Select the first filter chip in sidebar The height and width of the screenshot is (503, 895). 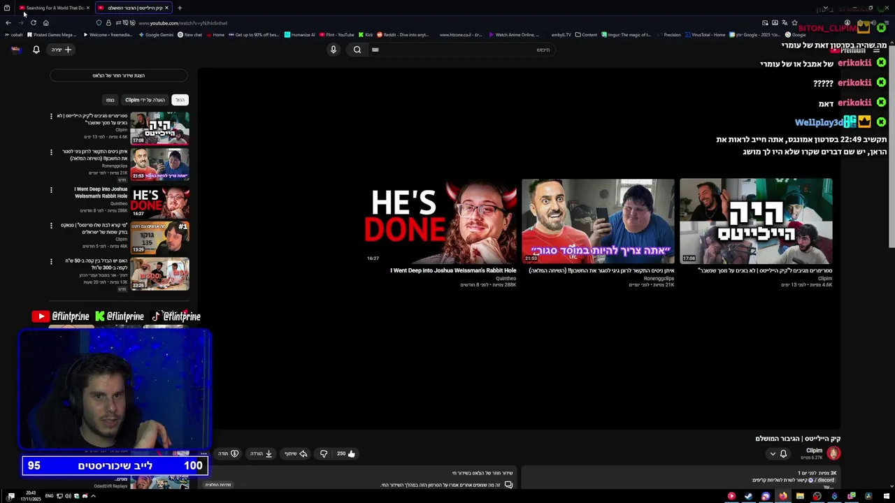180,100
